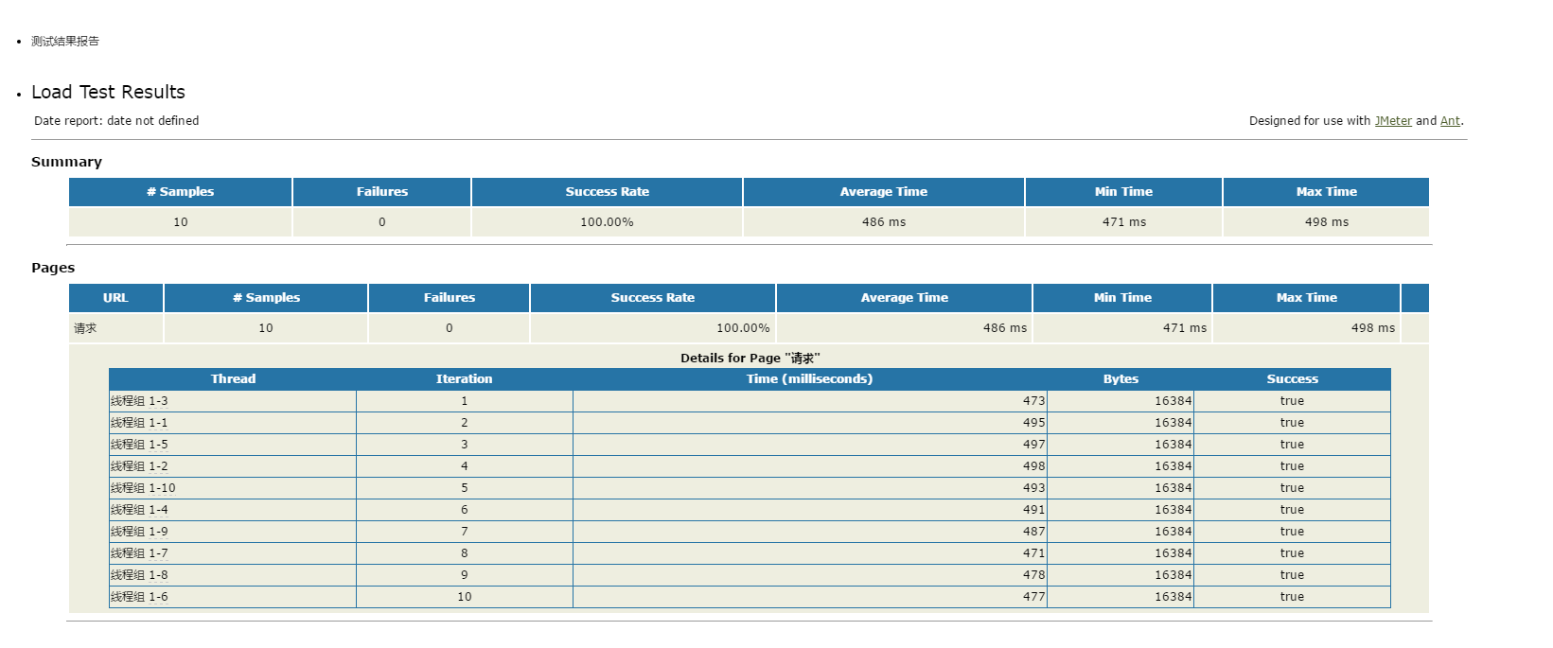Screen dimensions: 1553x648
Task: Select thread cell 线程组 1-5
Action: point(233,445)
